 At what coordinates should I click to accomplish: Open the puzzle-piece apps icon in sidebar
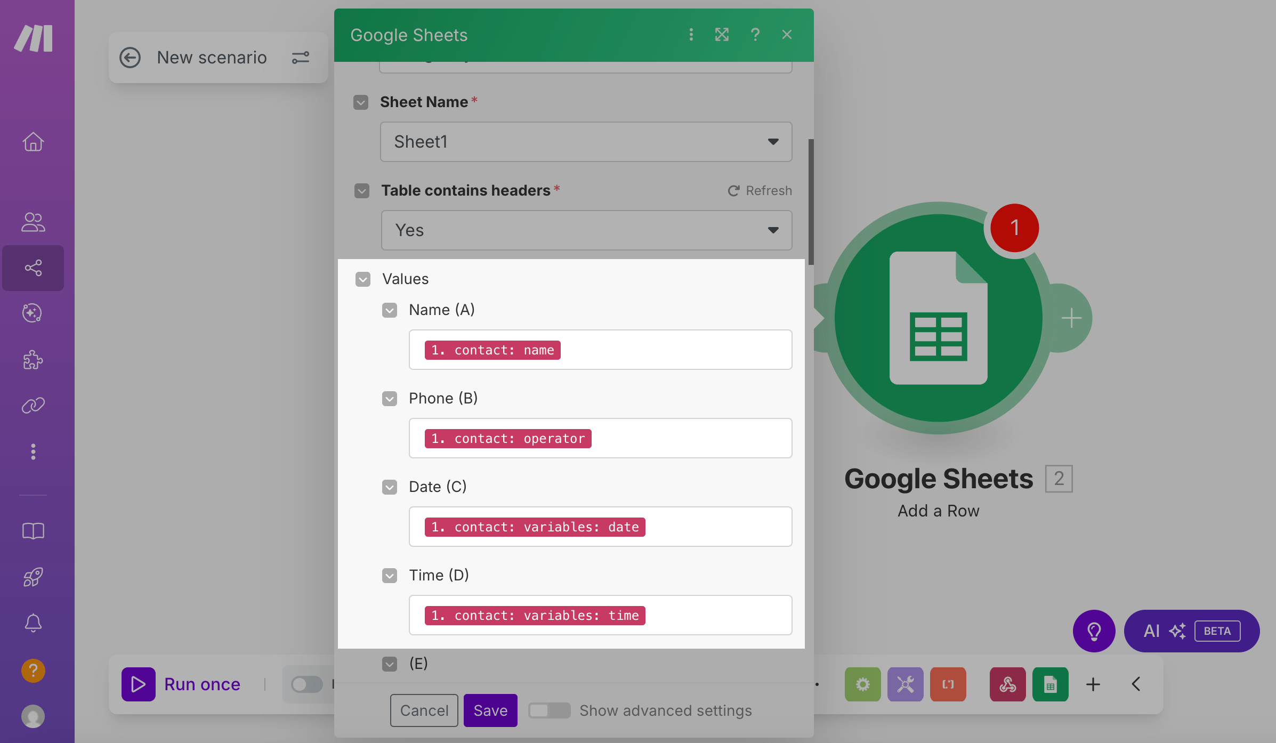pos(33,360)
